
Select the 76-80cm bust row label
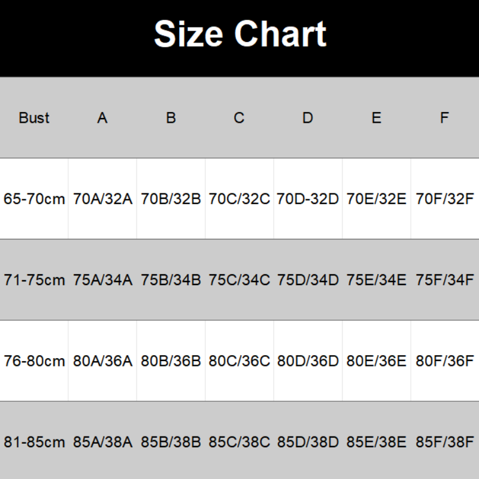34,361
